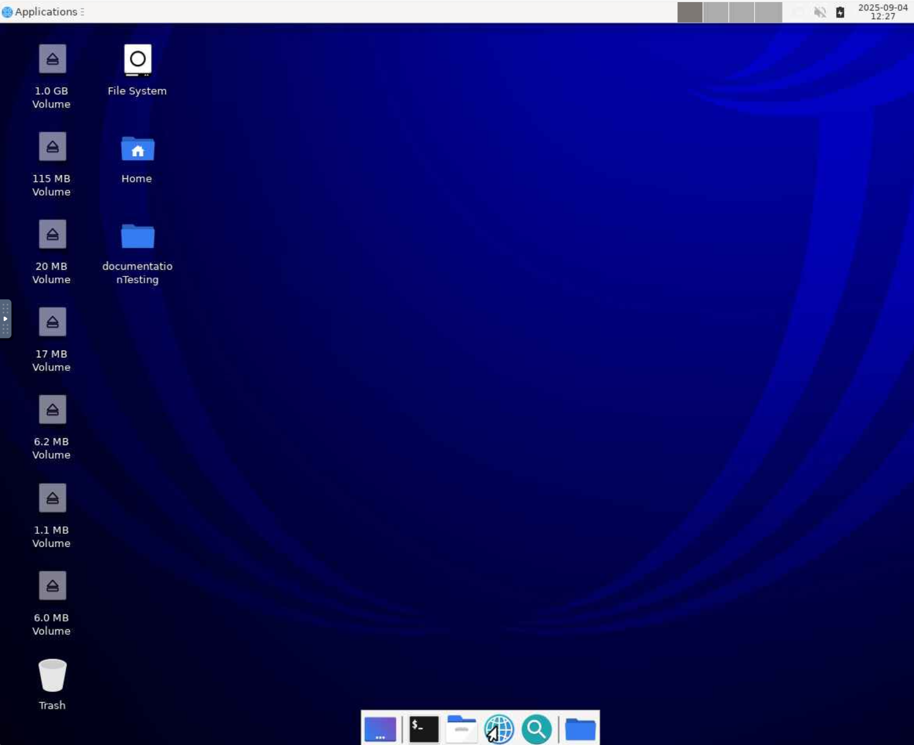Open the blue folder shortcut in the dock
This screenshot has height=745, width=914.
(x=580, y=729)
